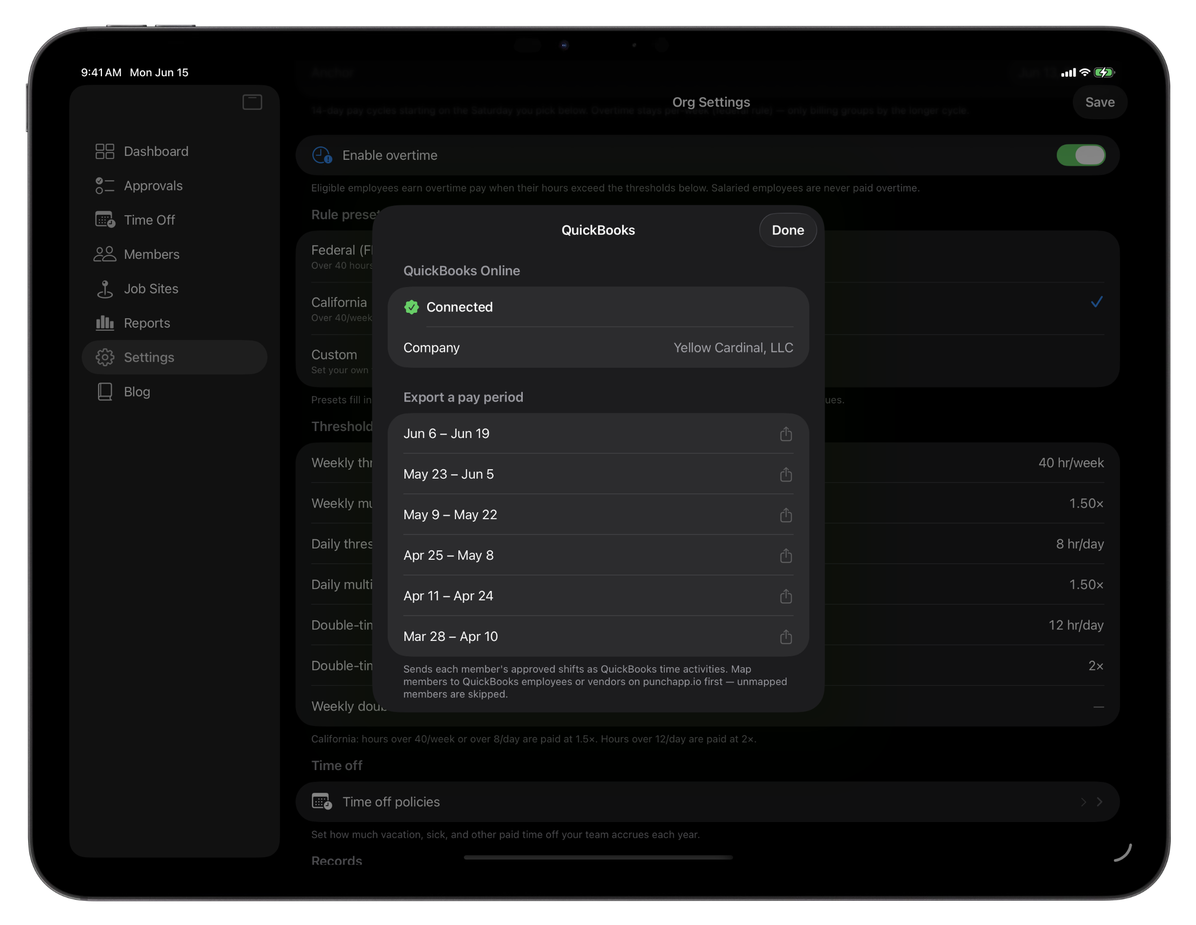Viewport: 1196px width, 925px height.
Task: Tap the Save button in Org Settings
Action: (1099, 102)
